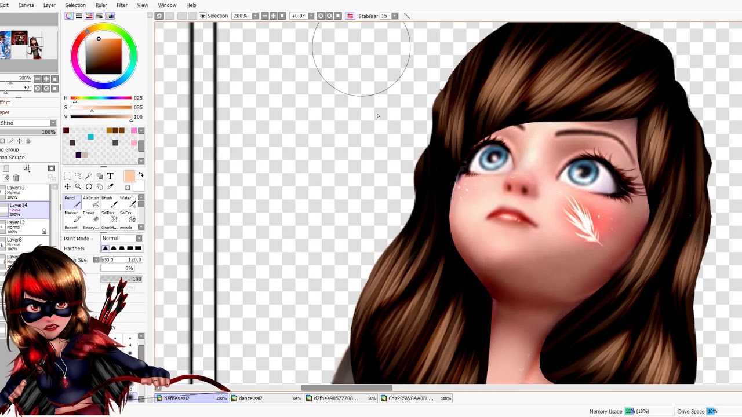Toggle lock icon in layer lock options

click(x=27, y=141)
